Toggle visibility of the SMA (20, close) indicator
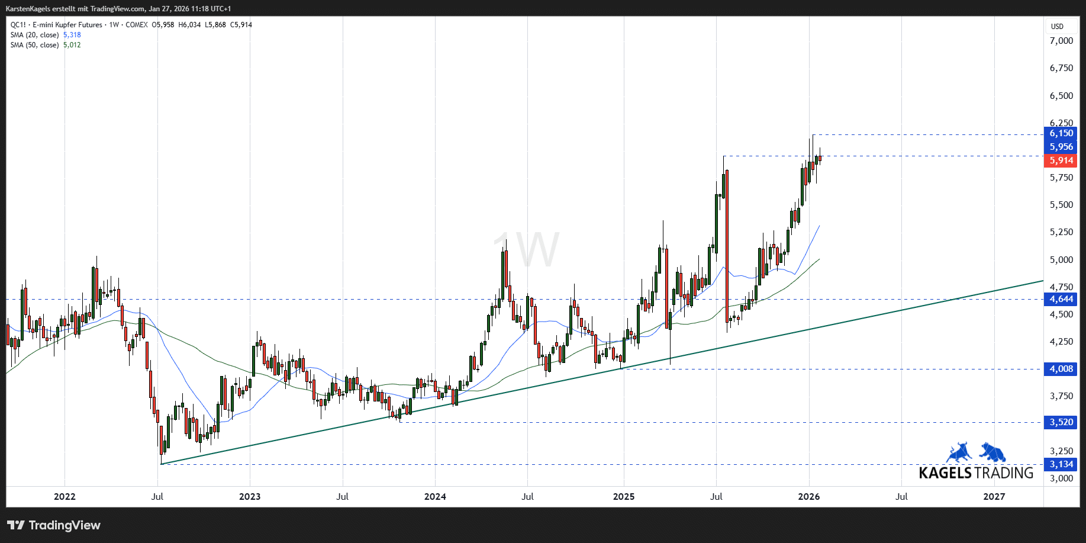 click(x=34, y=35)
